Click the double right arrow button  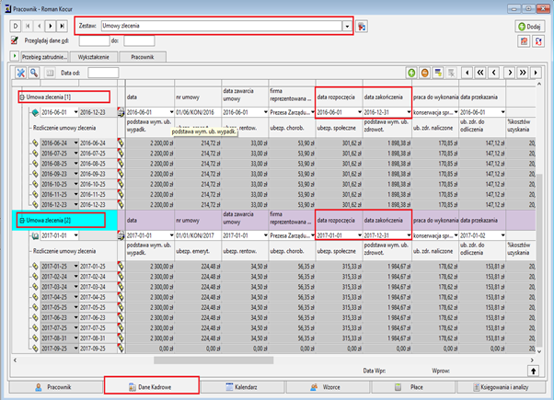tap(523, 73)
